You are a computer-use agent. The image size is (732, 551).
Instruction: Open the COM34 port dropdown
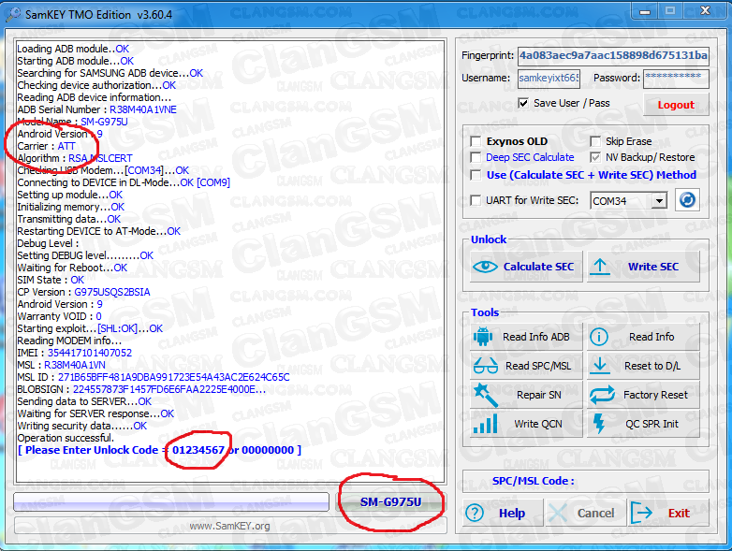click(x=659, y=201)
